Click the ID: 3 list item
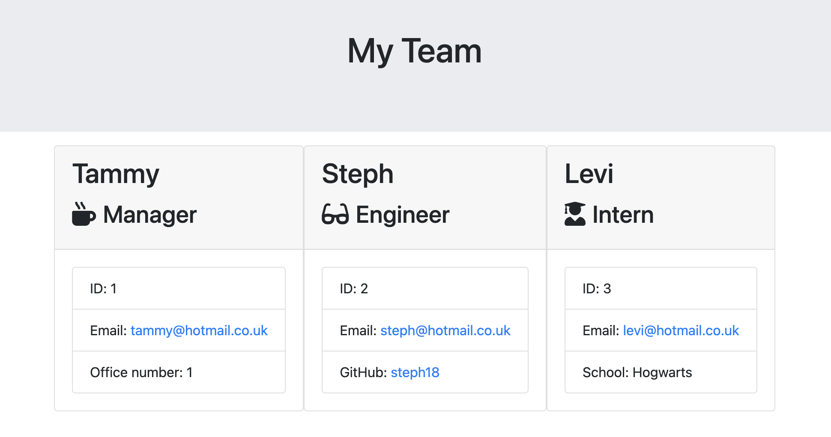The height and width of the screenshot is (437, 831). (661, 289)
